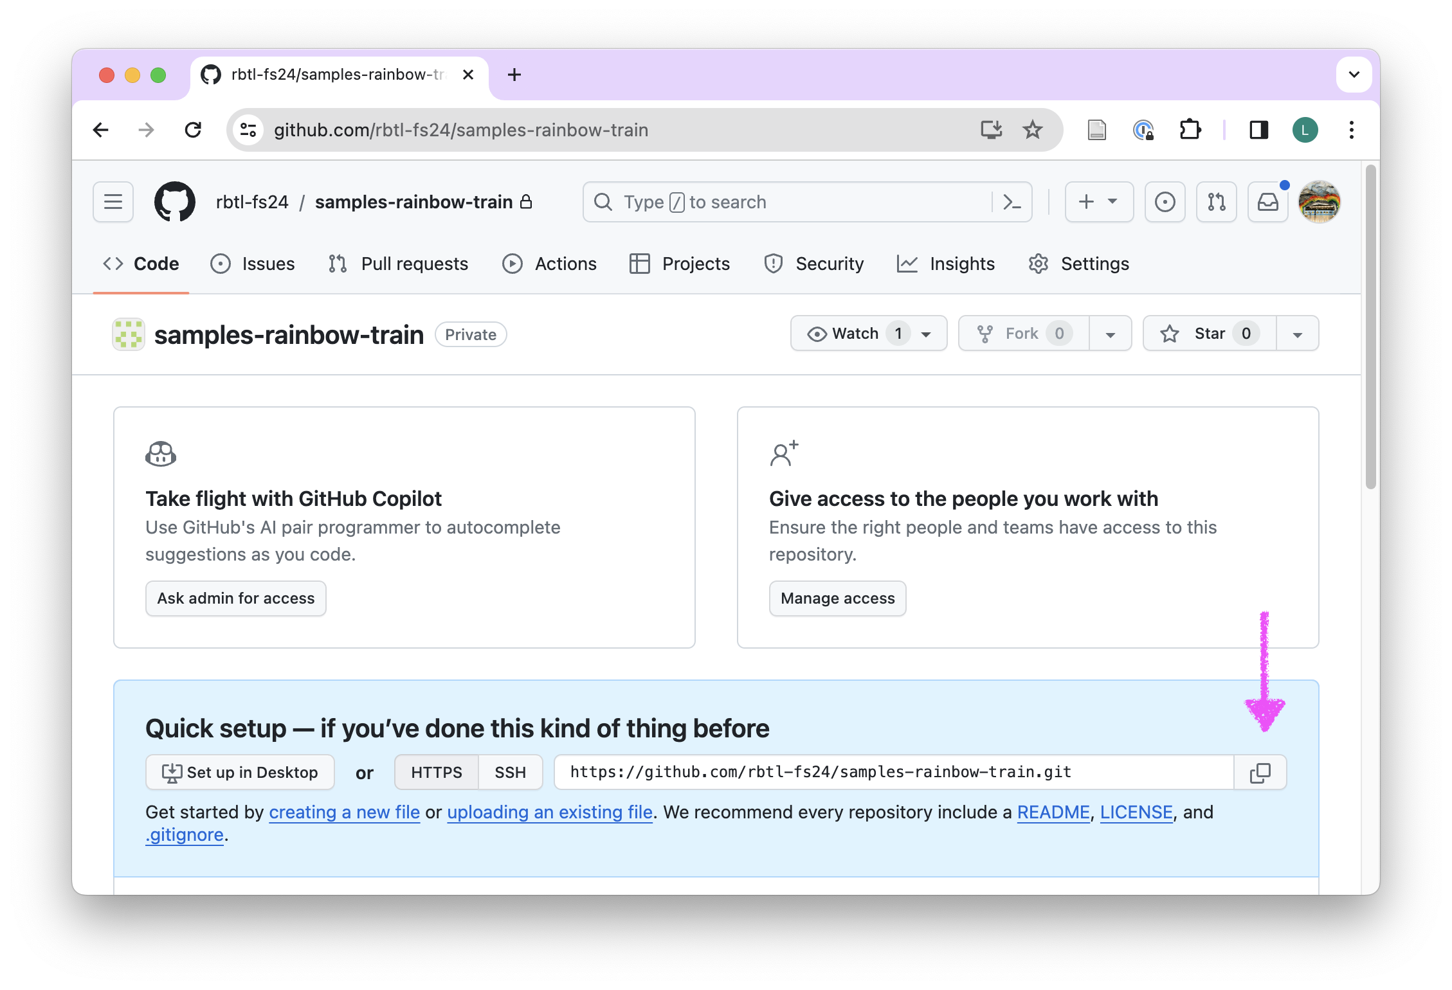1452x990 pixels.
Task: Install app icon in address bar
Action: click(x=991, y=130)
